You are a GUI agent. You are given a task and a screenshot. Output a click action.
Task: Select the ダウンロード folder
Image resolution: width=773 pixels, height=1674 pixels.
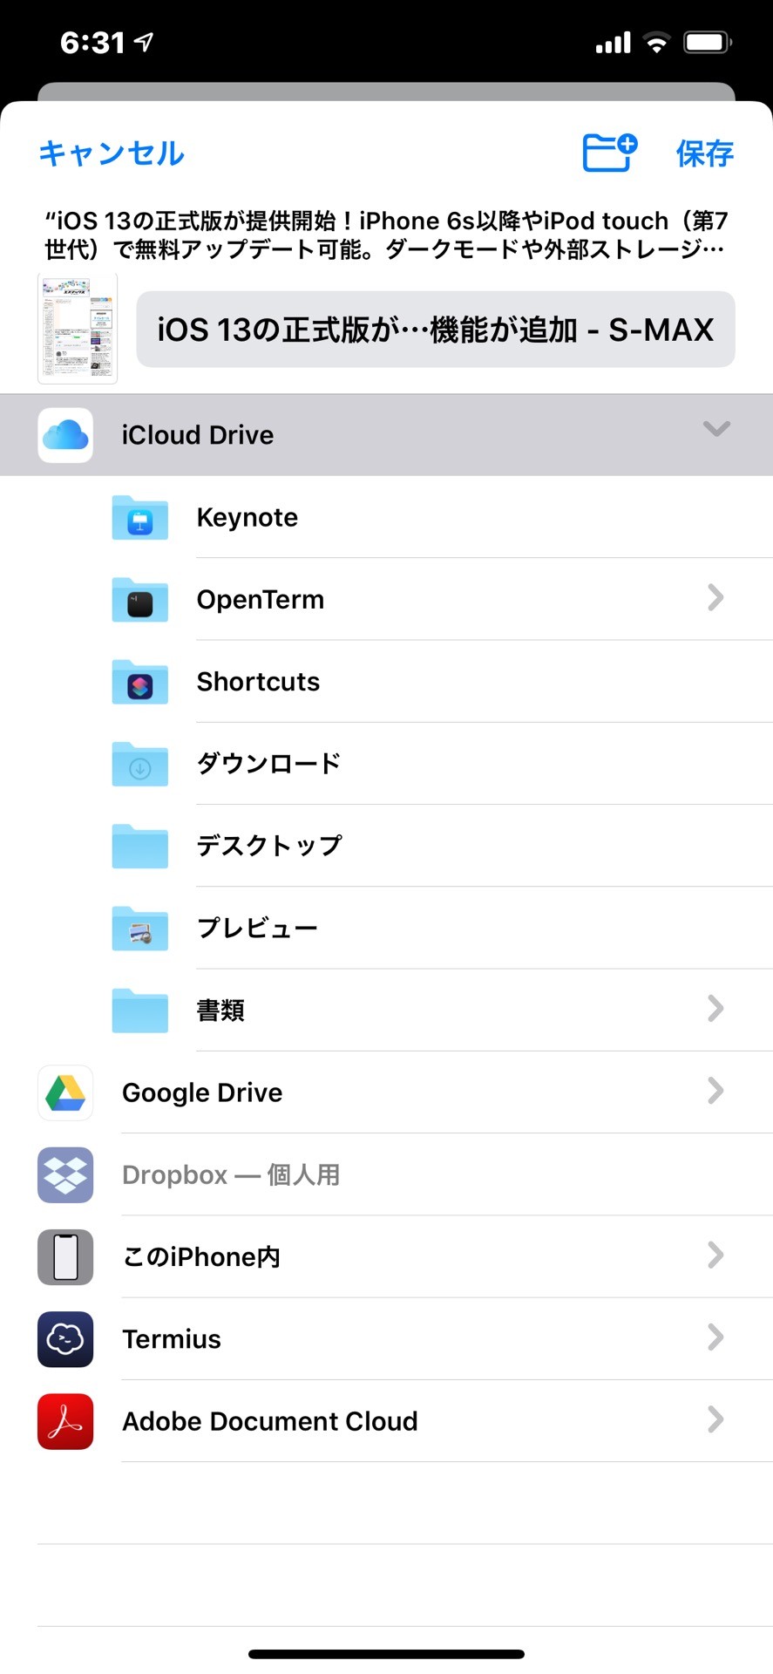pos(386,763)
